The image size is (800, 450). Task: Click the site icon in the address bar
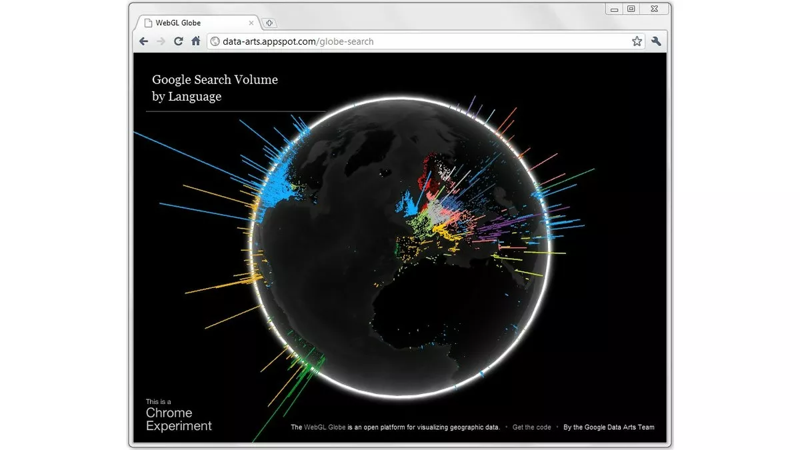(x=215, y=41)
